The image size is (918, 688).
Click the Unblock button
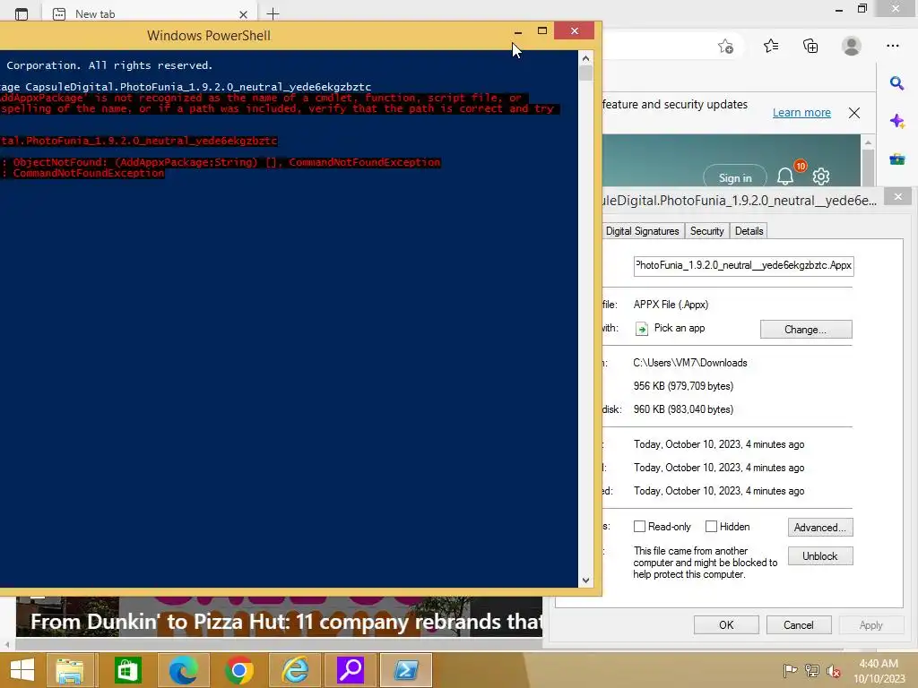(x=819, y=555)
